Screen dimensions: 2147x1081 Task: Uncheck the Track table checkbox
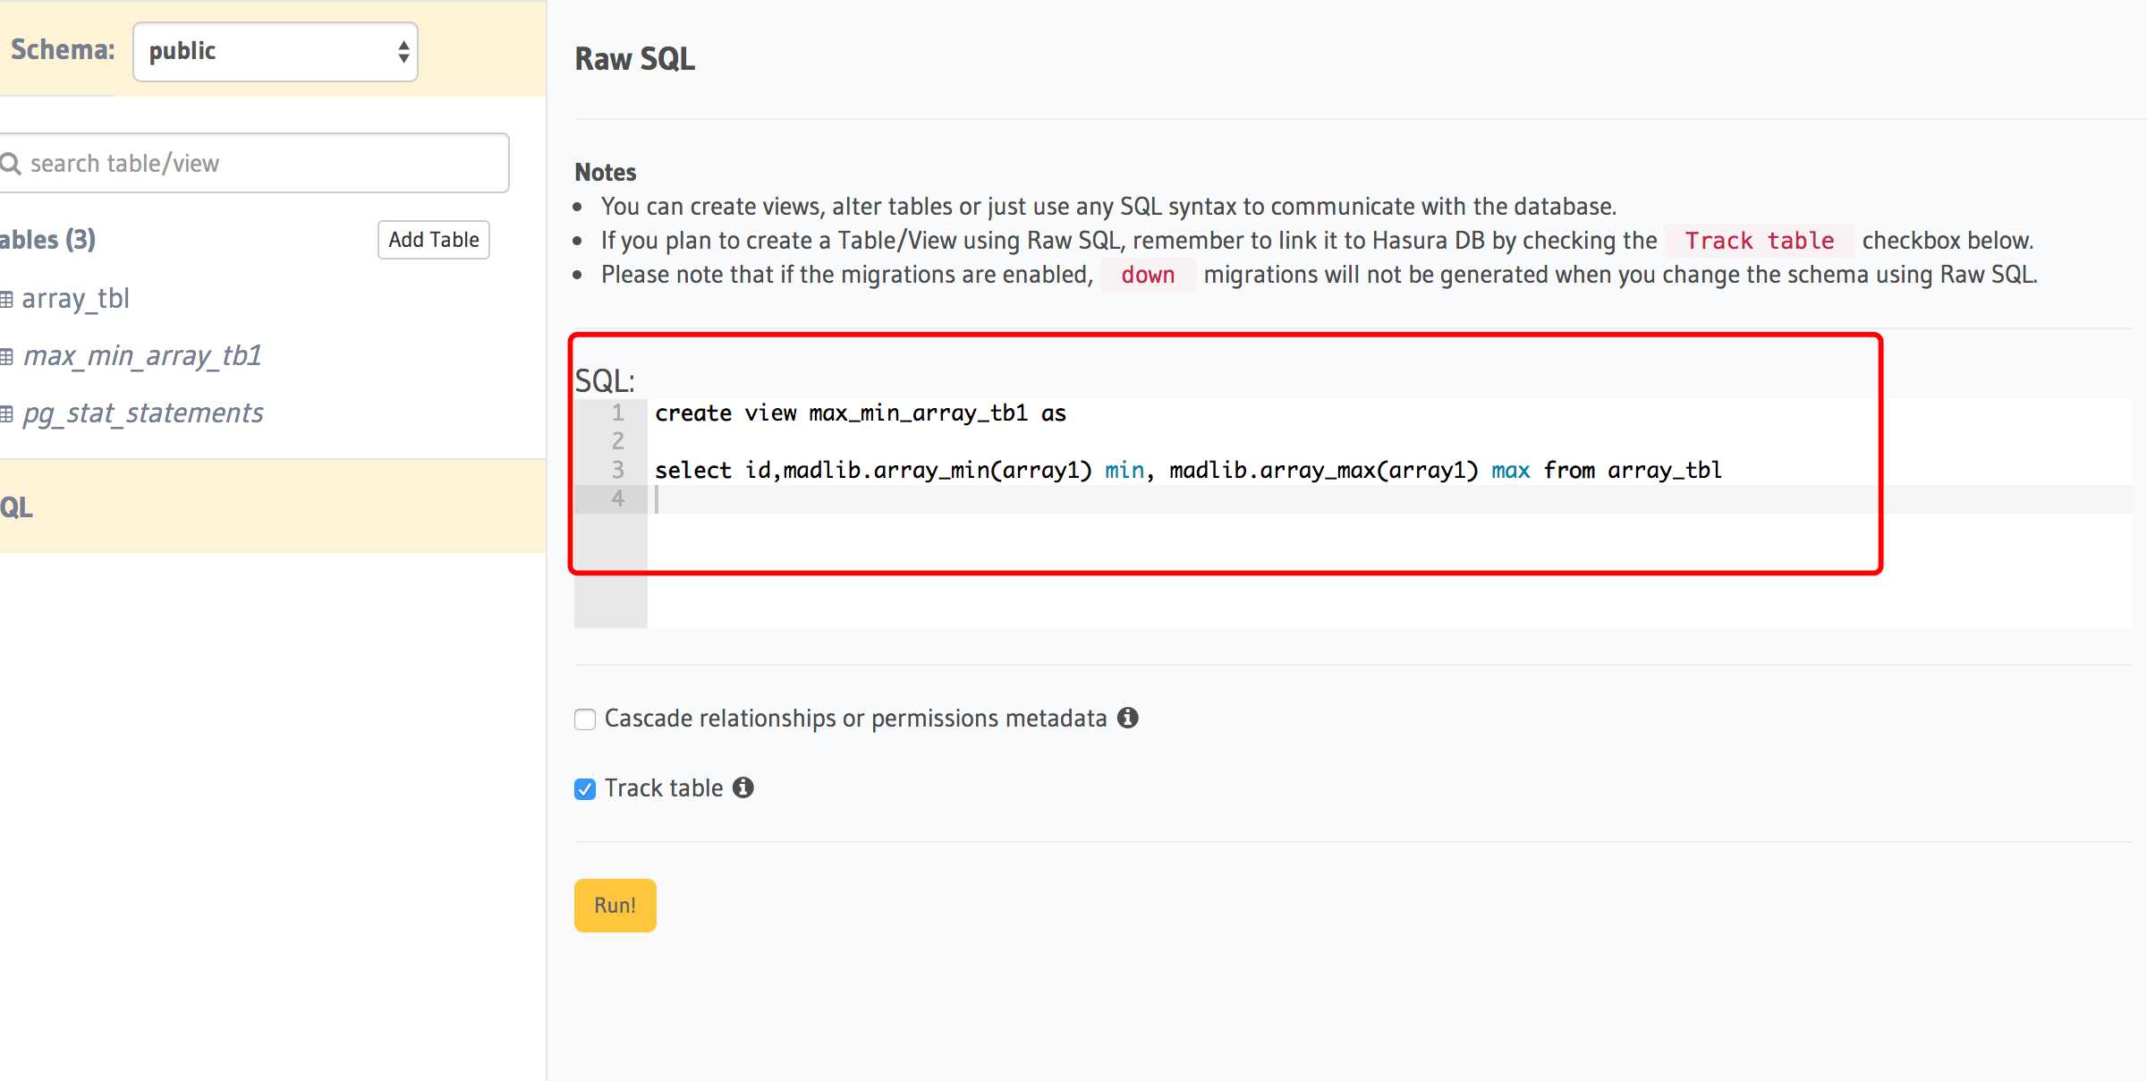tap(585, 789)
